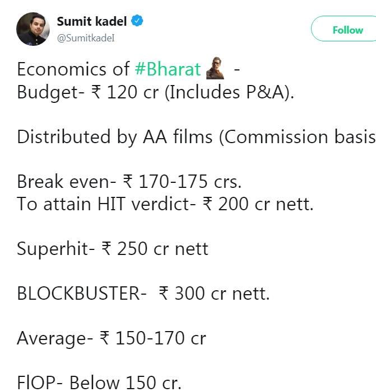Click the 'To attain HIT verdict' line

point(165,204)
